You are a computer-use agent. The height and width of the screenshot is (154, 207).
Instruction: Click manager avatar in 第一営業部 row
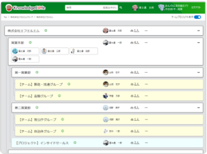[106, 72]
